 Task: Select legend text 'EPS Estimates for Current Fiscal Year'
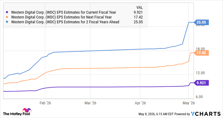[x=86, y=12]
